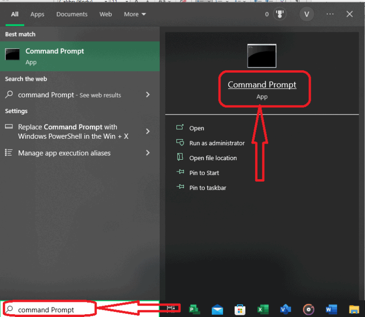The height and width of the screenshot is (317, 365).
Task: Open File Explorer from the taskbar
Action: pos(355,309)
